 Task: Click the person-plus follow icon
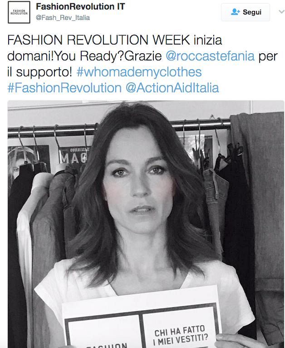[x=235, y=12]
